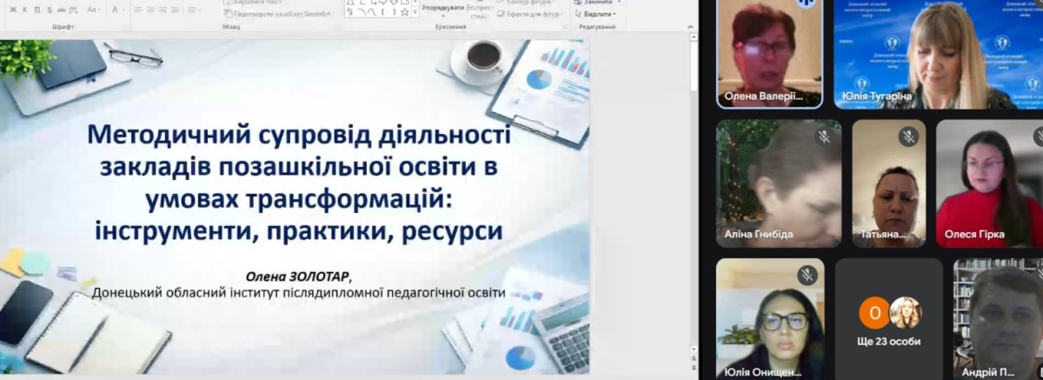The height and width of the screenshot is (380, 1043).
Task: Open the Упорядкувати (Arrange) menu
Action: tap(443, 10)
